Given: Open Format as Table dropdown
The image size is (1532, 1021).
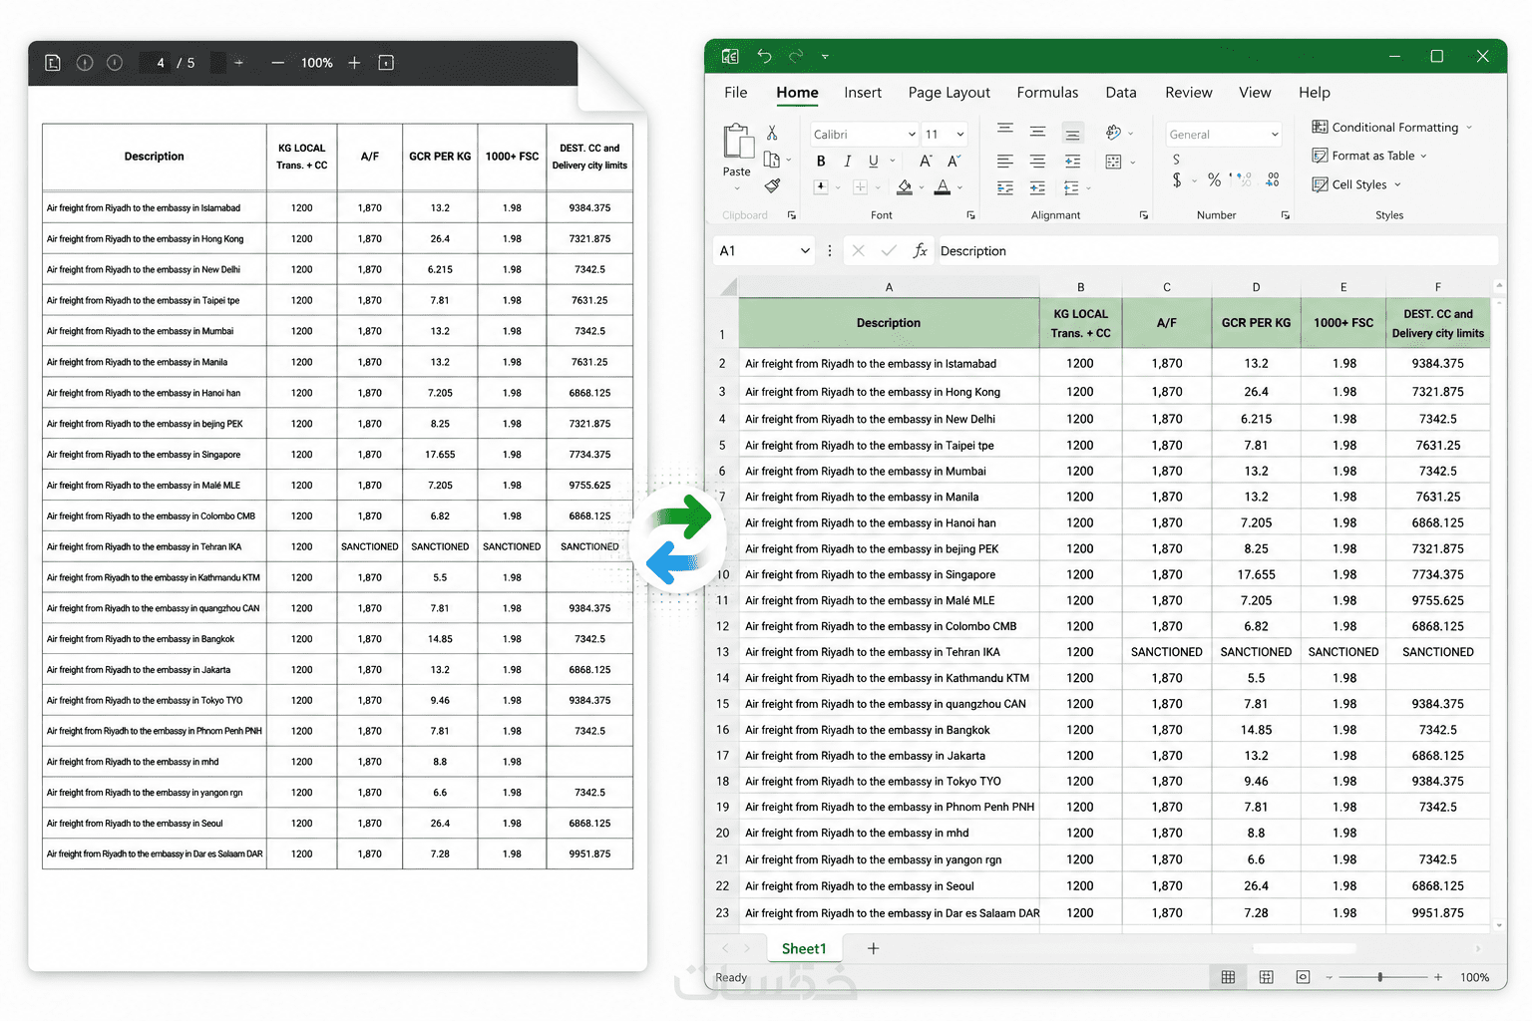Looking at the screenshot, I should point(1370,156).
